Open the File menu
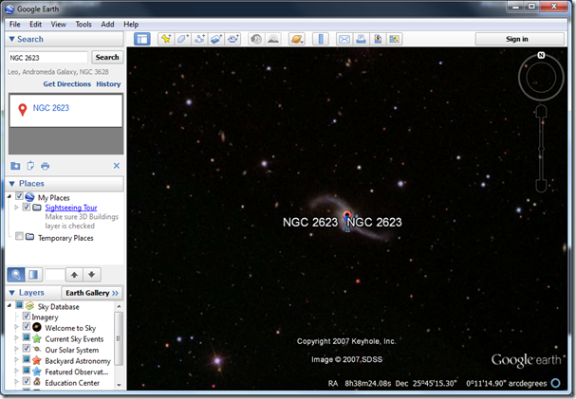 [14, 25]
